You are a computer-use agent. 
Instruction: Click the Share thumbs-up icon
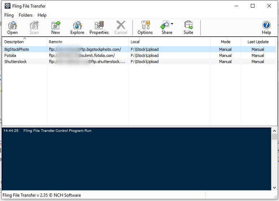(x=165, y=25)
